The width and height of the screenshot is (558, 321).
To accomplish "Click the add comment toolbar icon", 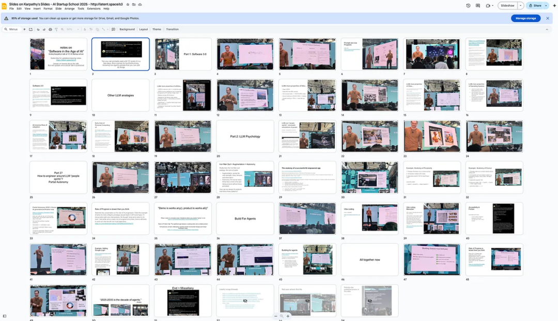I will [x=114, y=29].
